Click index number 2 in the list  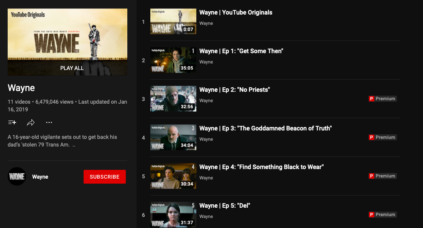(x=143, y=60)
